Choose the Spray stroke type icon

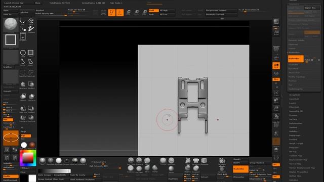31,21
